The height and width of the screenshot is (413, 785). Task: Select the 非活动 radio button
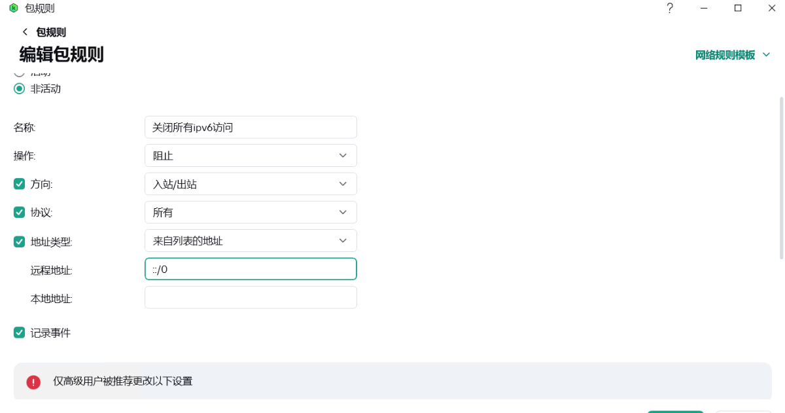pos(20,88)
